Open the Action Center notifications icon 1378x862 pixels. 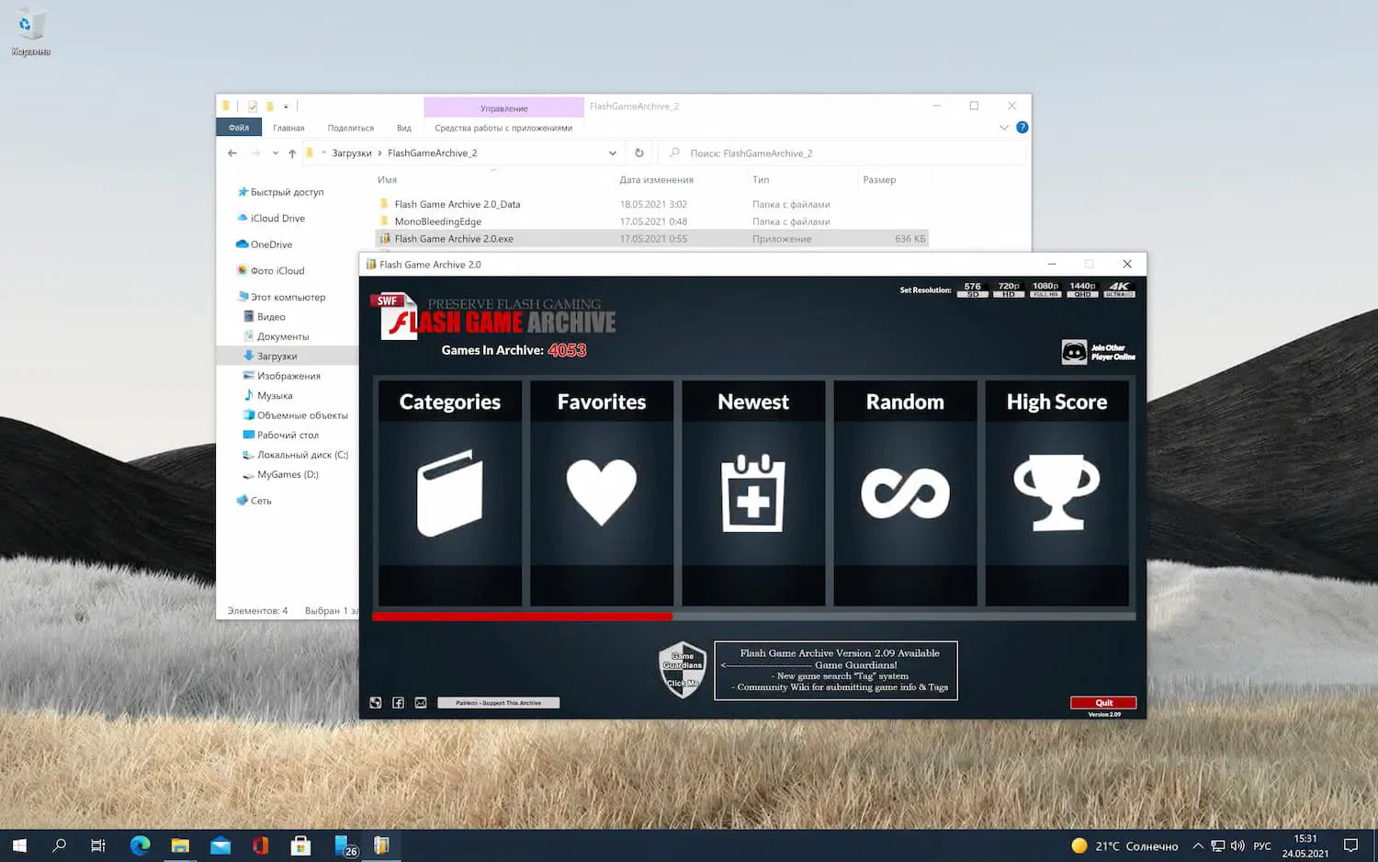click(x=1350, y=845)
